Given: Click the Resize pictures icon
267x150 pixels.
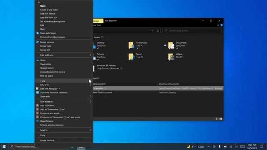Looking at the screenshot, I should click(38, 42).
